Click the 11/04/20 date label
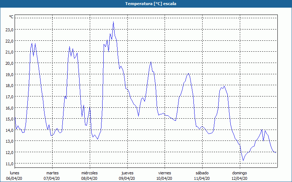The height and width of the screenshot is (182, 292). [x=202, y=178]
